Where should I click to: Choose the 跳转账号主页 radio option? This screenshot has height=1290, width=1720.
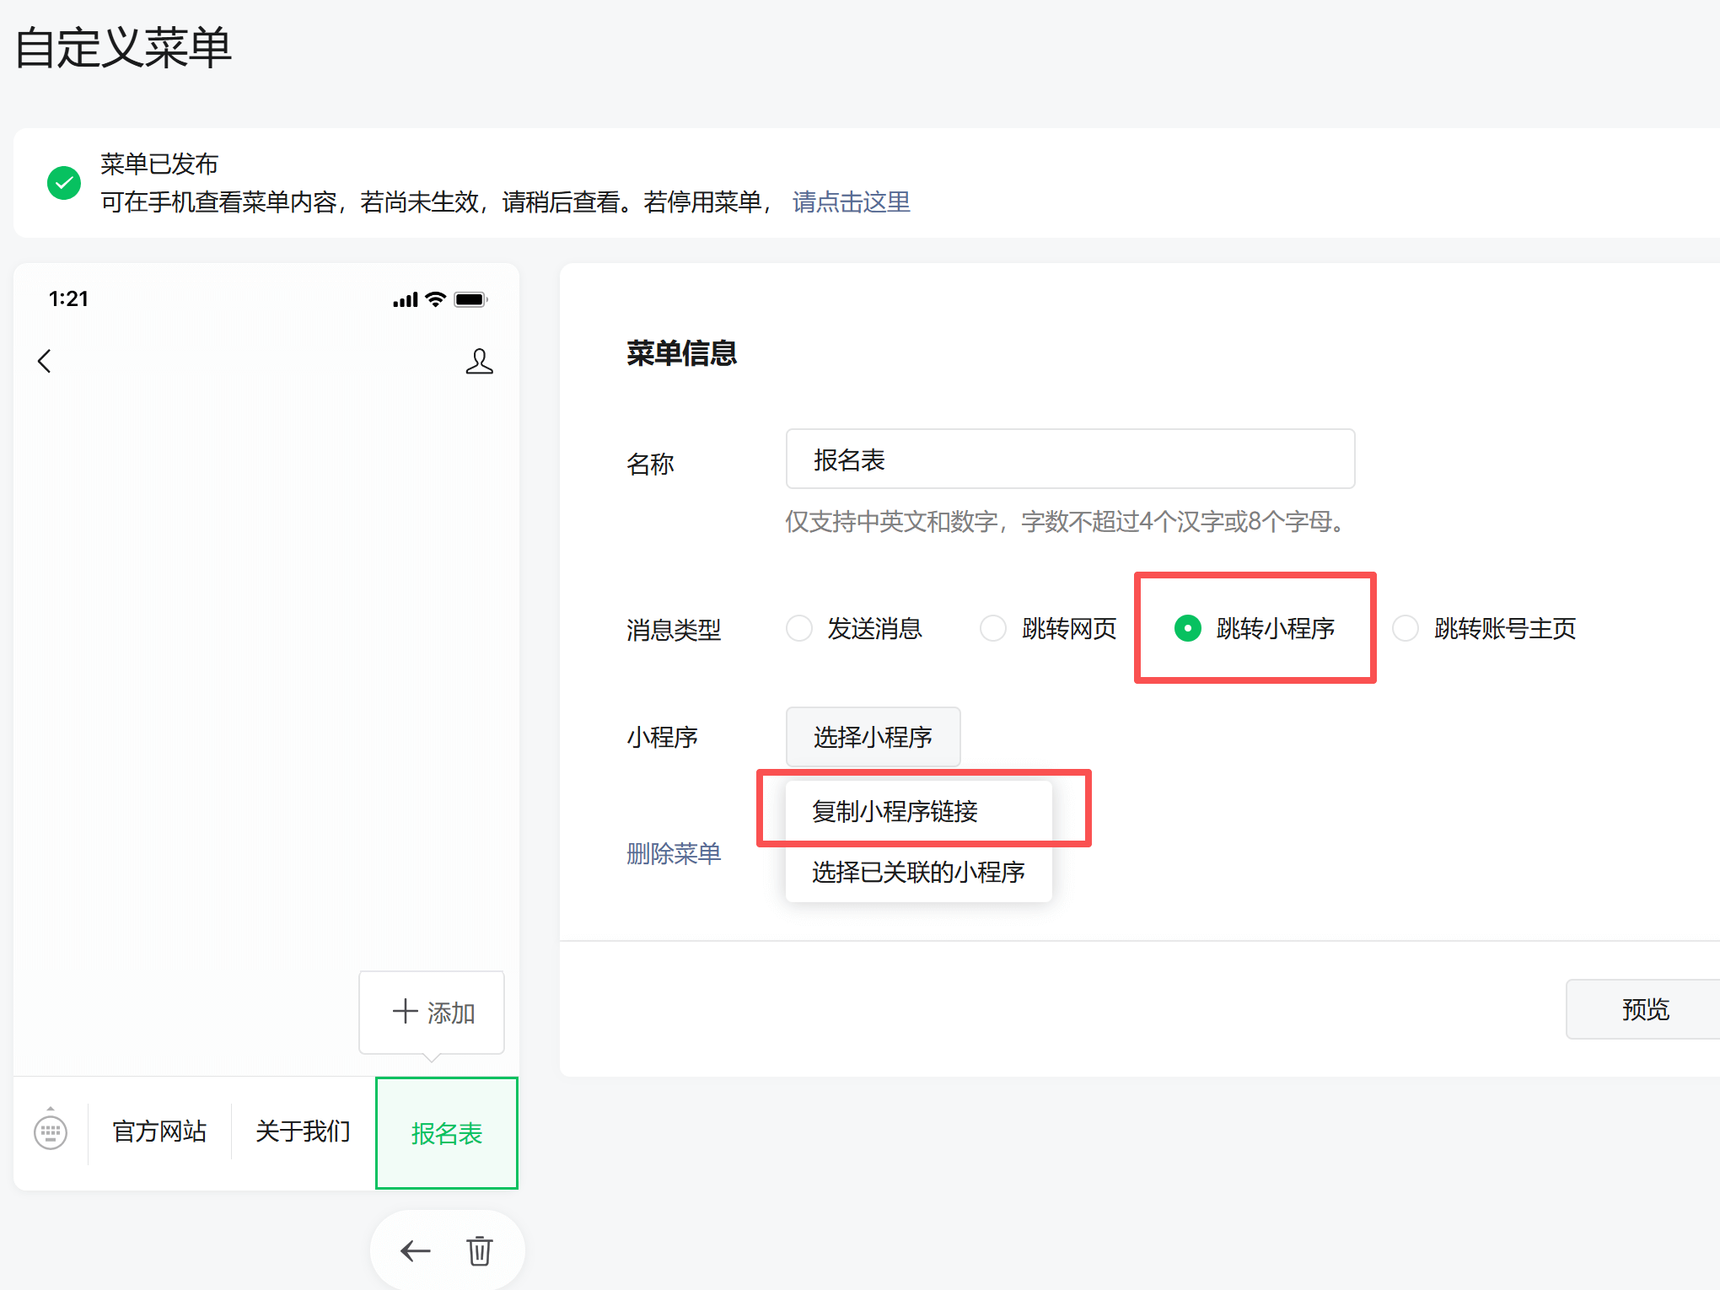1406,628
